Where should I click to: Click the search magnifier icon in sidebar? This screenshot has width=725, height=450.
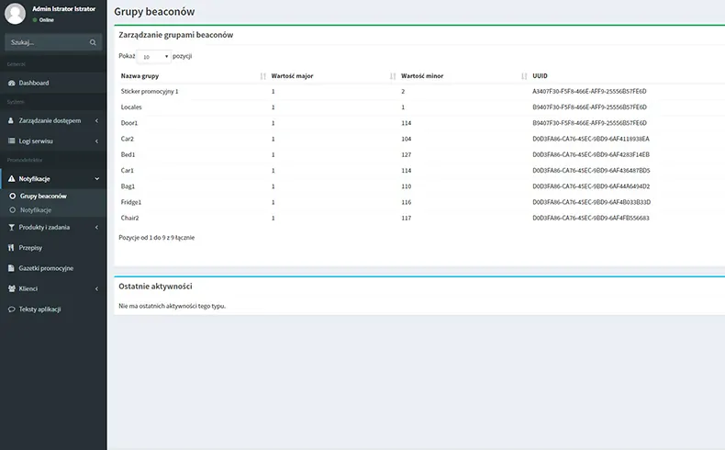[93, 42]
